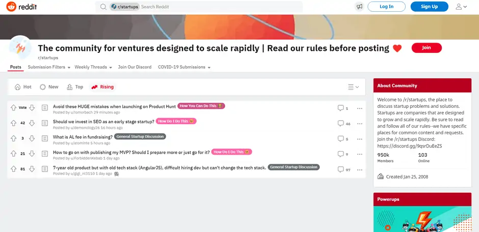Focus the Search Reddit input field
479x232 pixels.
pyautogui.click(x=219, y=7)
